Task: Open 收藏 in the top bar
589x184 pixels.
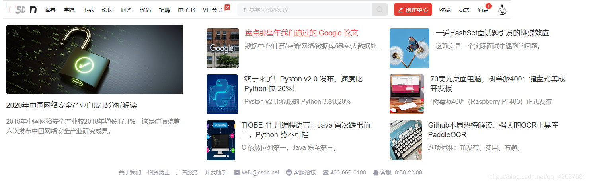Action: [445, 10]
